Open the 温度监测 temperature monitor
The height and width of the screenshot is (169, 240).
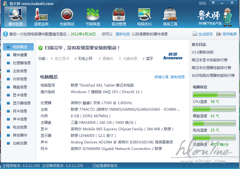coord(41,17)
